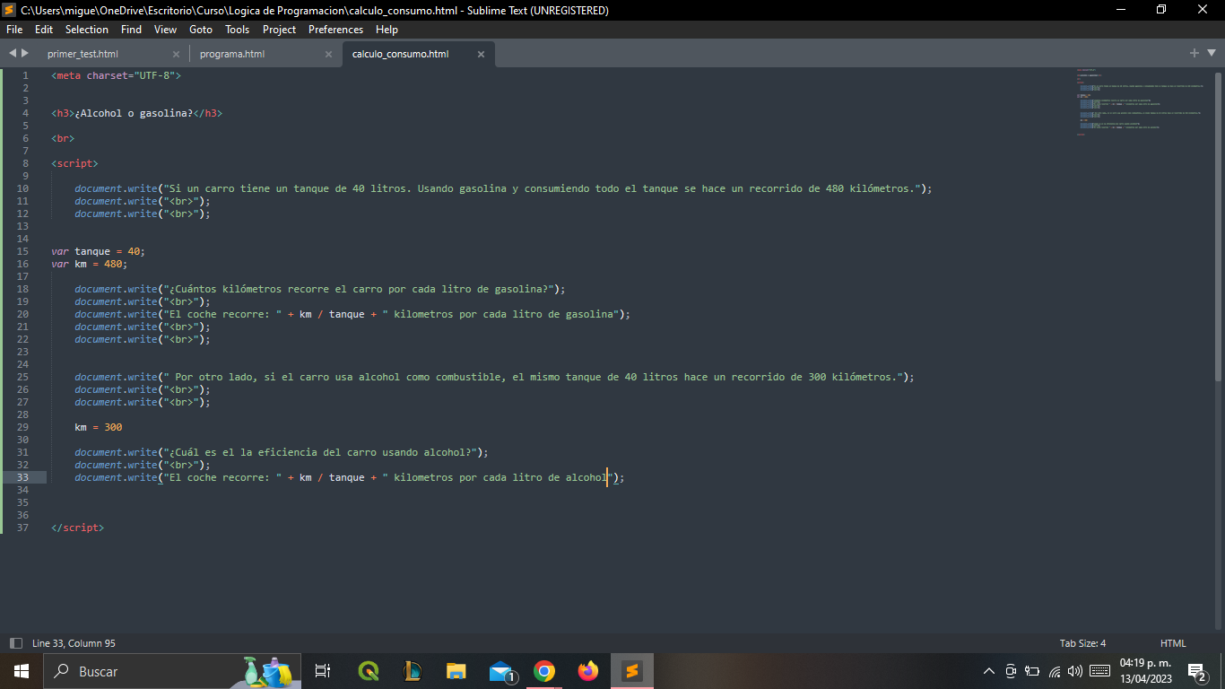Click the vertical editor scrollbar
The image size is (1225, 689).
tap(1218, 227)
